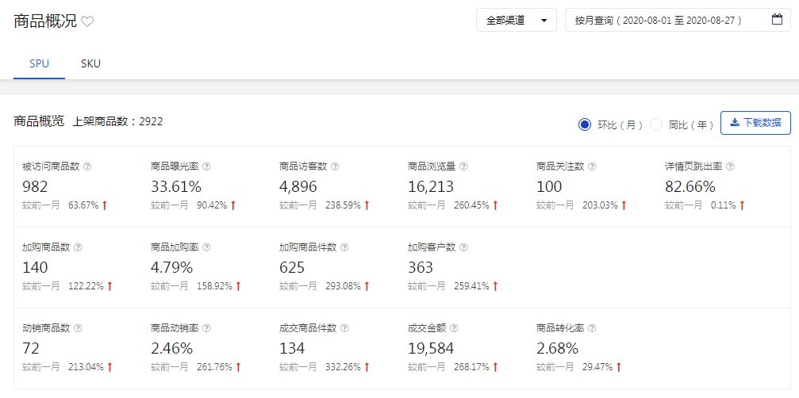The height and width of the screenshot is (398, 799).
Task: Switch to the SPU tab
Action: 39,63
